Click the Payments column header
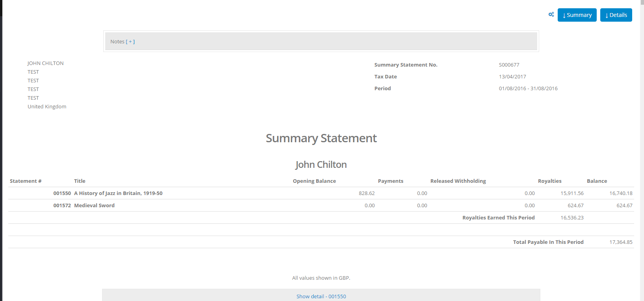Viewport: 644px width, 301px height. pyautogui.click(x=390, y=181)
